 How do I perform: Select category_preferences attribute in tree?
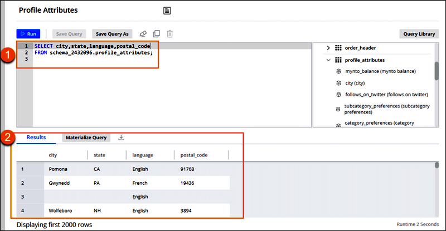point(380,123)
